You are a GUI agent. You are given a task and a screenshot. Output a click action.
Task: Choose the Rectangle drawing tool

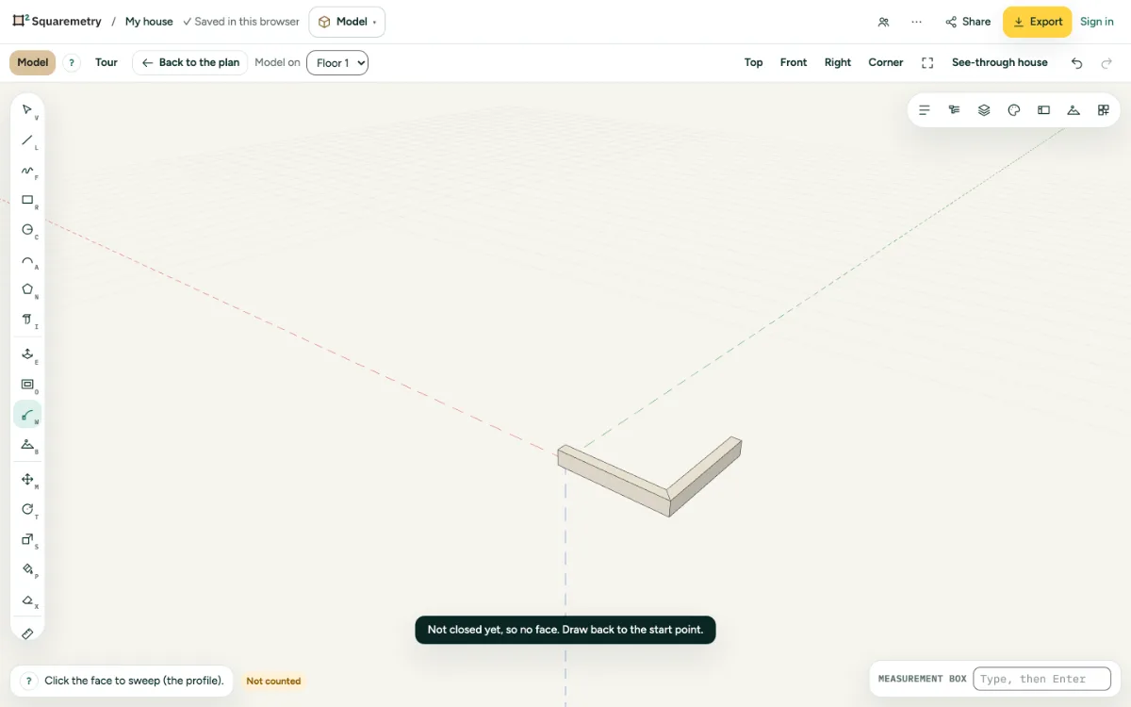click(27, 201)
